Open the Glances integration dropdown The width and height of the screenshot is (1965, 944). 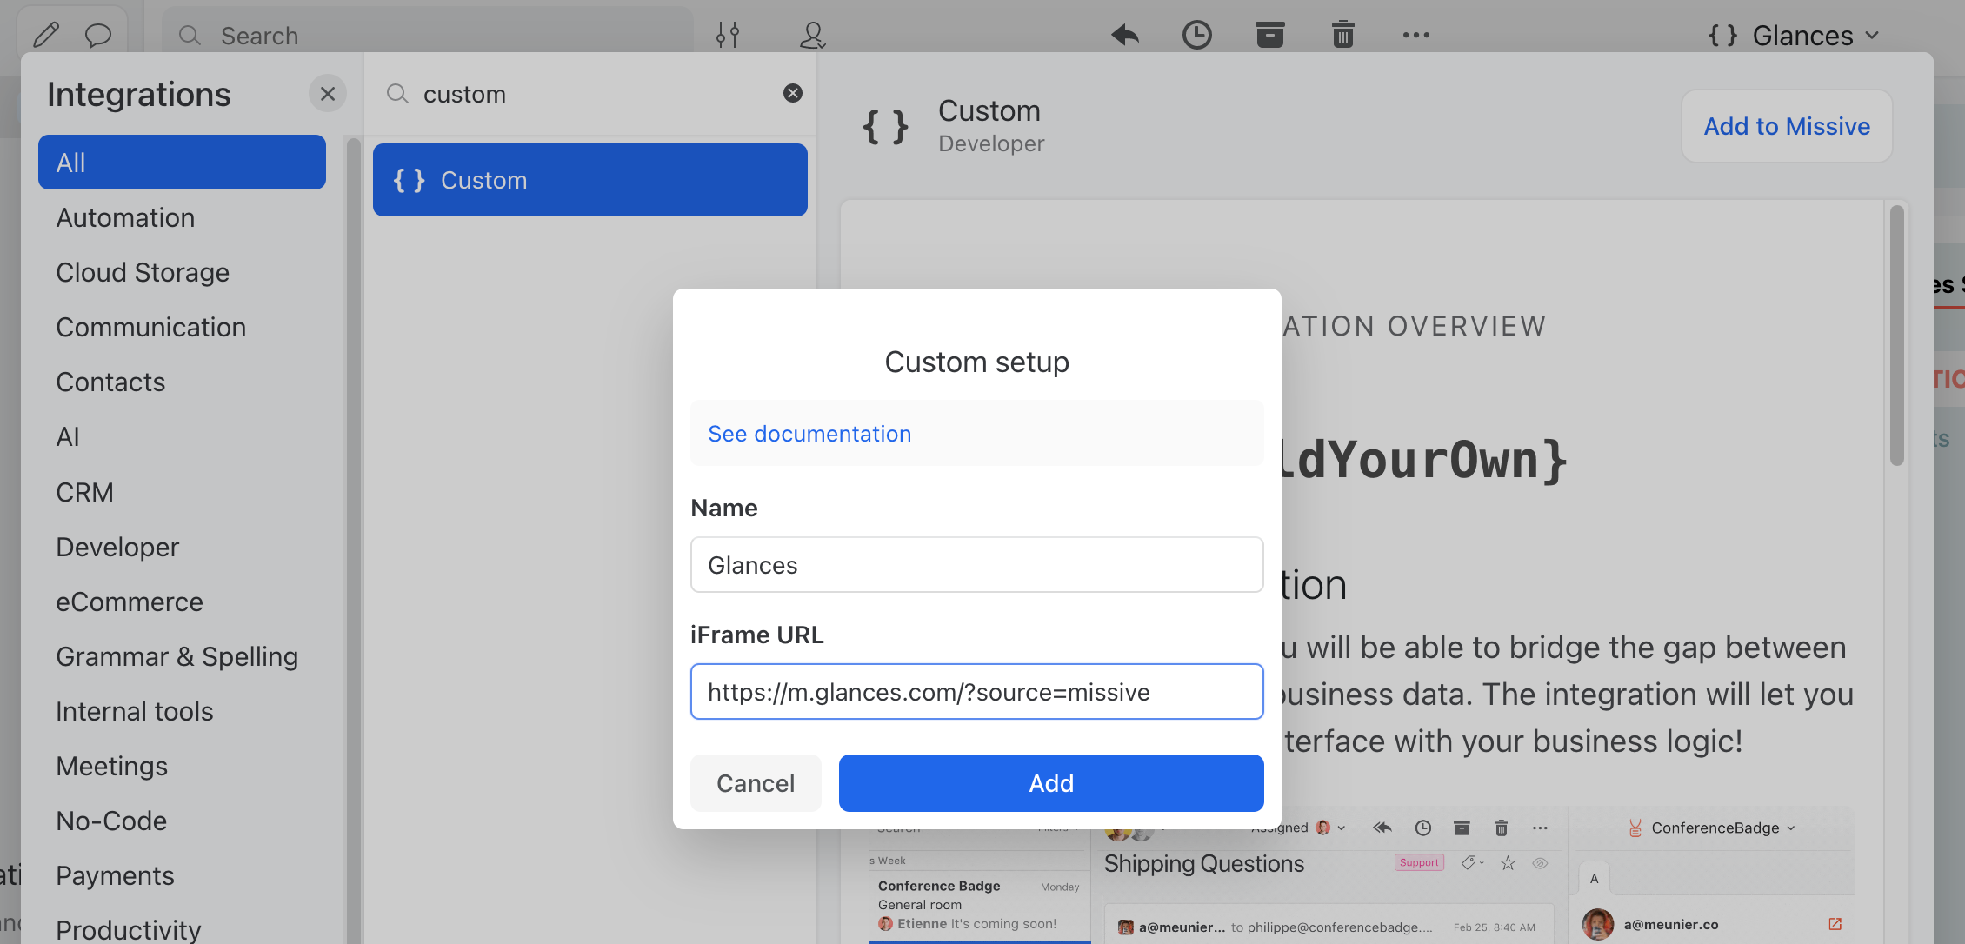[x=1795, y=36]
